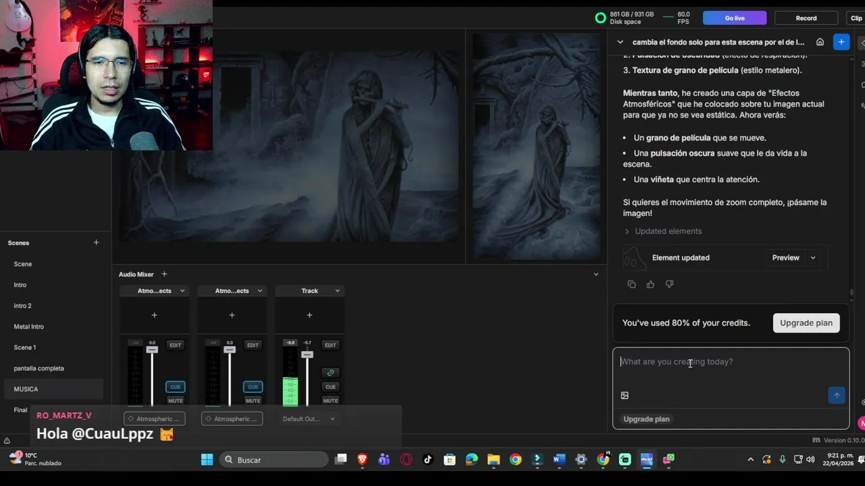Give thumbs up to the response

(x=650, y=284)
